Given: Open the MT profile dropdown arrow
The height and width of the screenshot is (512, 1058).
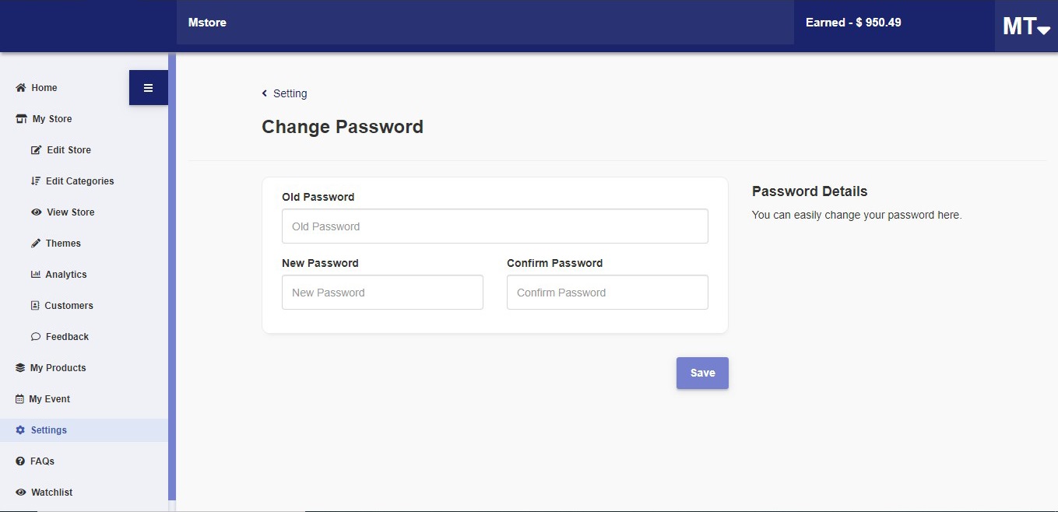Looking at the screenshot, I should [1044, 30].
